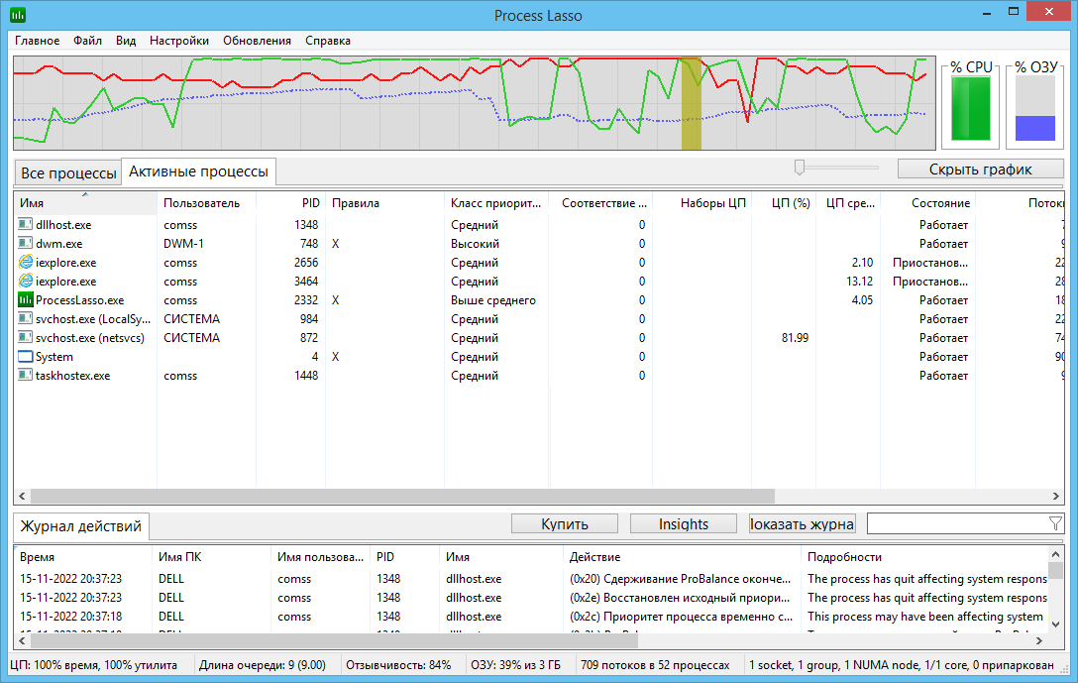Sort by PID column header in process list
The width and height of the screenshot is (1078, 683).
pyautogui.click(x=291, y=203)
